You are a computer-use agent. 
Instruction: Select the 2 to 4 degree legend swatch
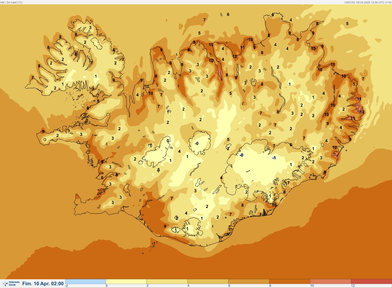coord(167,281)
